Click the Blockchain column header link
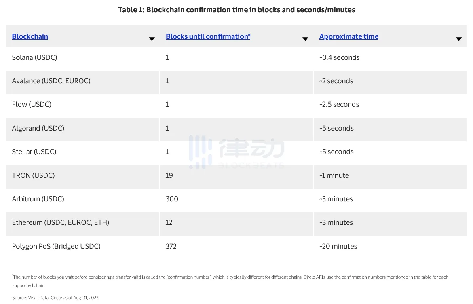This screenshot has width=473, height=304. coord(30,36)
